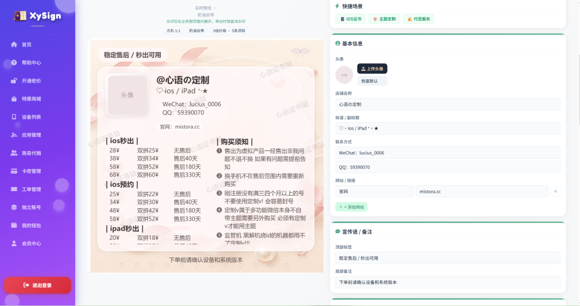Click the logout arrow icon
This screenshot has height=306, width=580.
[x=26, y=285]
